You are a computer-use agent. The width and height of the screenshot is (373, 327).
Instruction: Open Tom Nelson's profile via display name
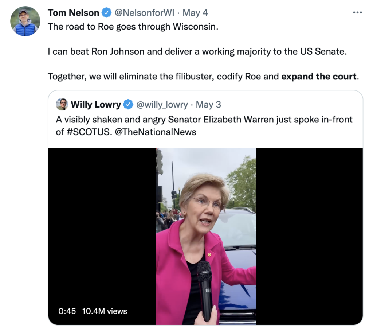[x=73, y=13]
